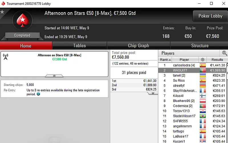Open the Chip Graph tab
228x143 pixels.
tap(139, 46)
